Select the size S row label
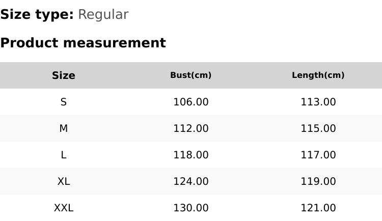The image size is (382, 221). point(64,102)
